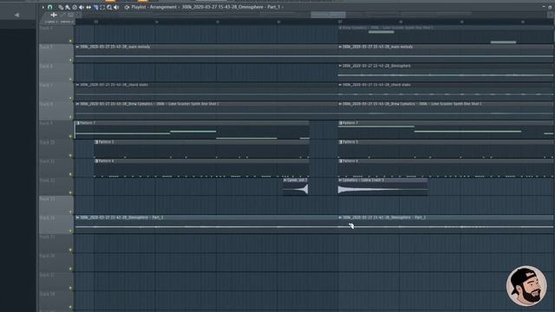Click the back arrow in left panel
The width and height of the screenshot is (555, 312).
pyautogui.click(x=16, y=15)
